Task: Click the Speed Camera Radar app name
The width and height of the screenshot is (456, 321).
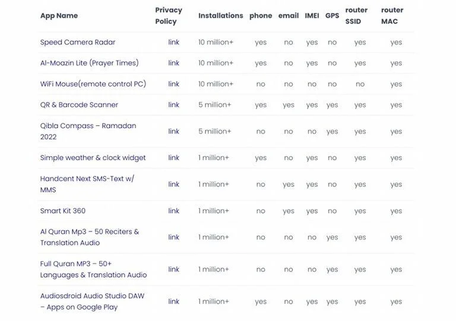Action: click(x=78, y=42)
